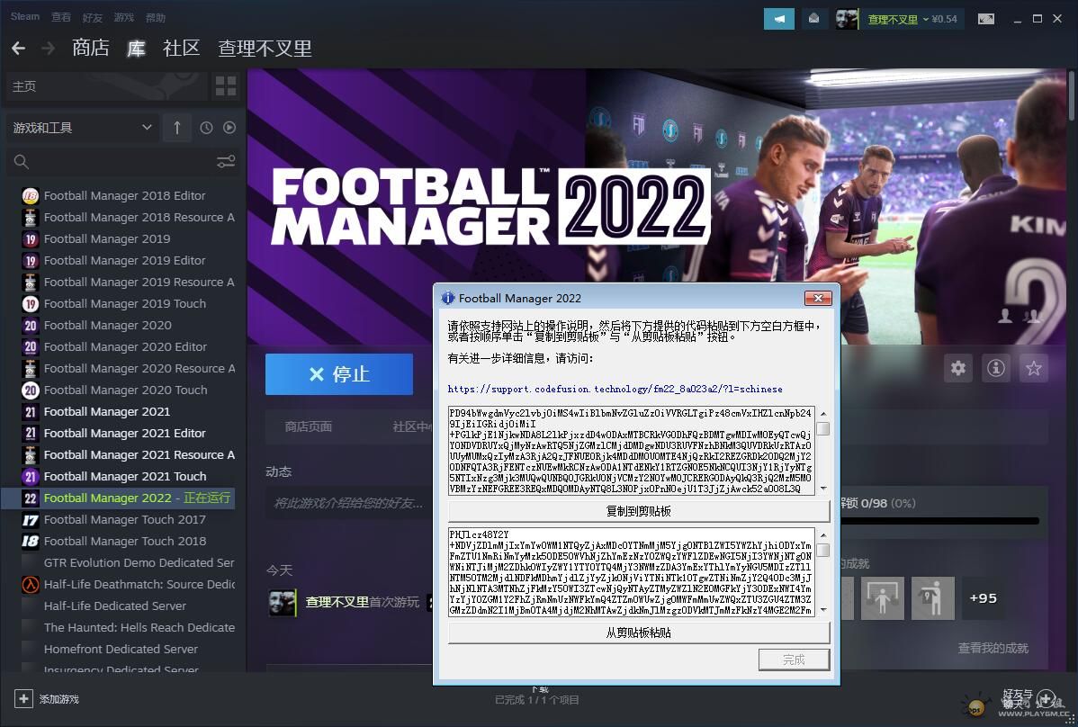Click the ready-to-play filter icon
1078x727 pixels.
tap(229, 128)
